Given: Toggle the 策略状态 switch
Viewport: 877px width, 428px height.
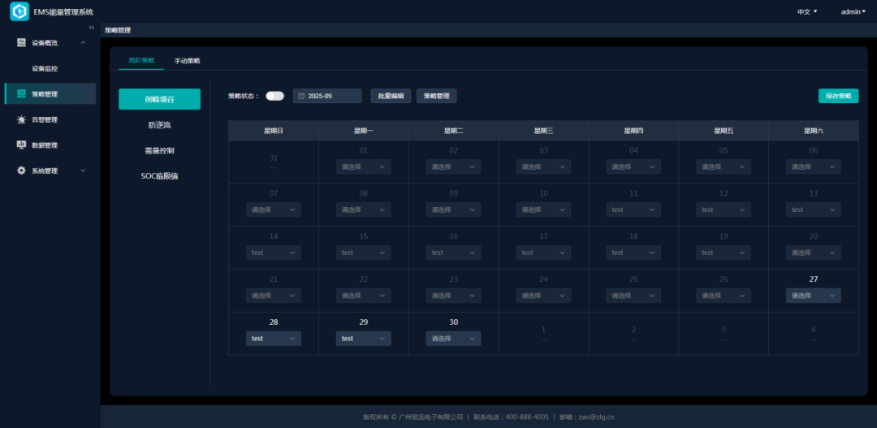Looking at the screenshot, I should point(274,96).
